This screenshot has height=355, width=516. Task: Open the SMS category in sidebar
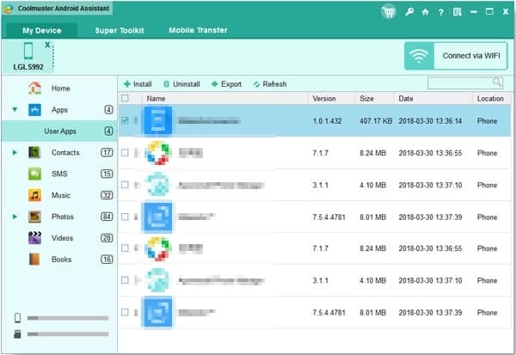59,174
